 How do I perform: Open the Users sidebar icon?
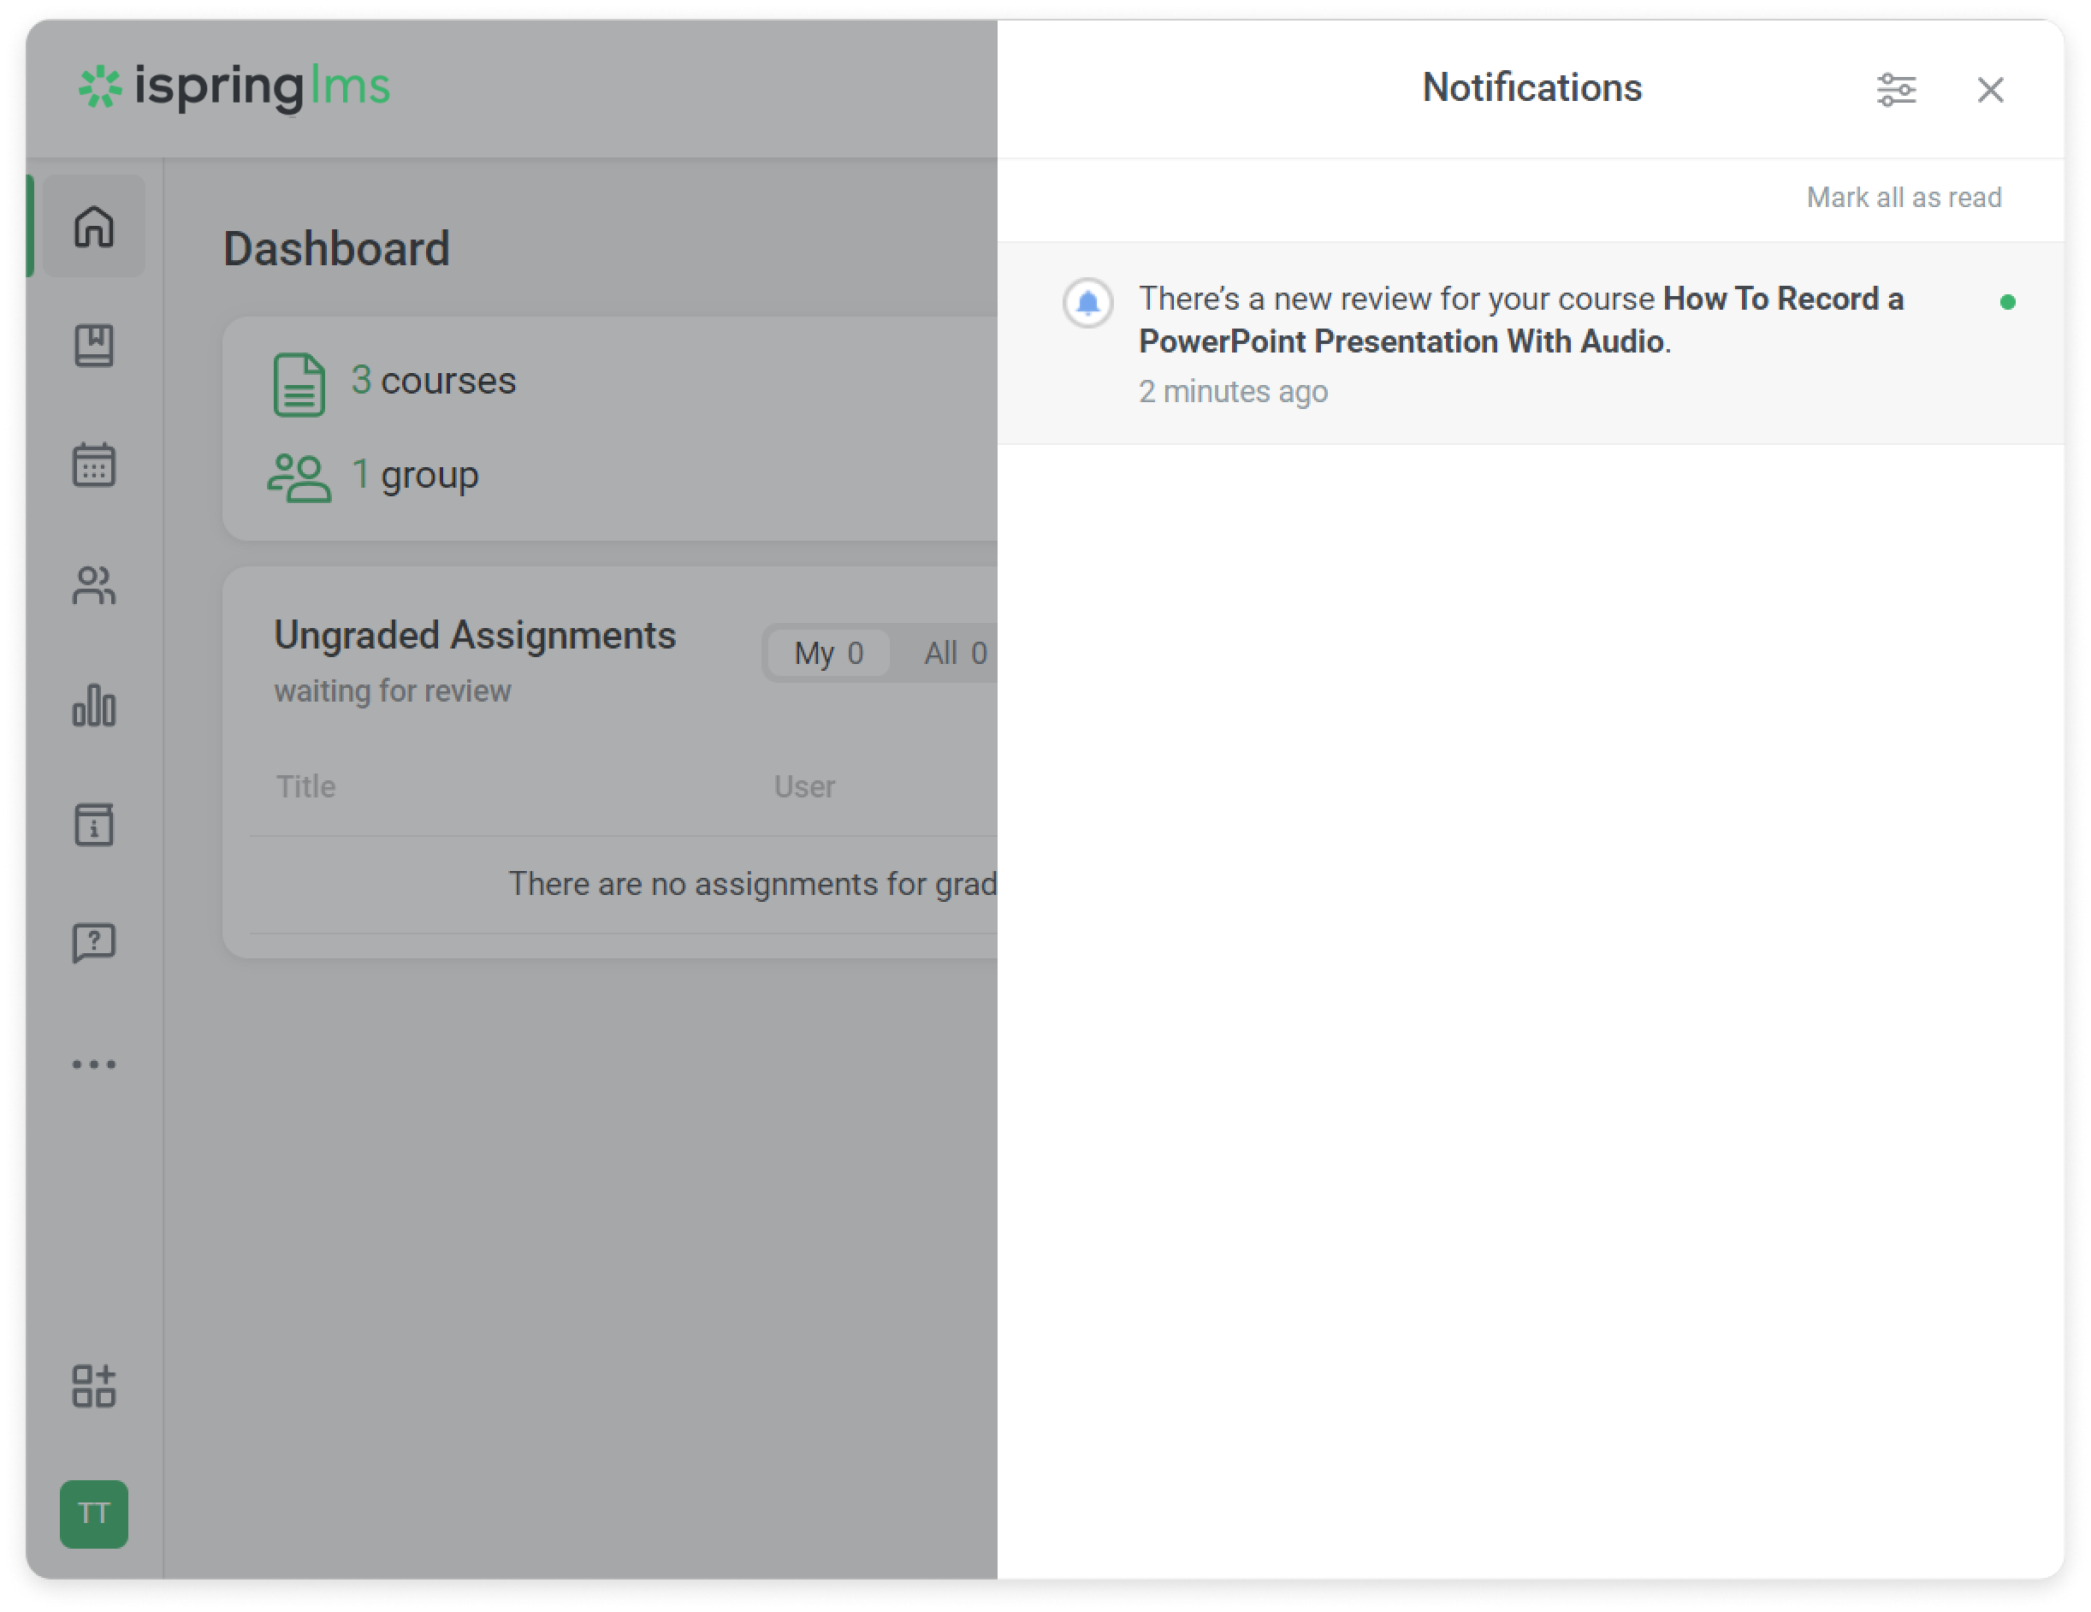[x=94, y=585]
